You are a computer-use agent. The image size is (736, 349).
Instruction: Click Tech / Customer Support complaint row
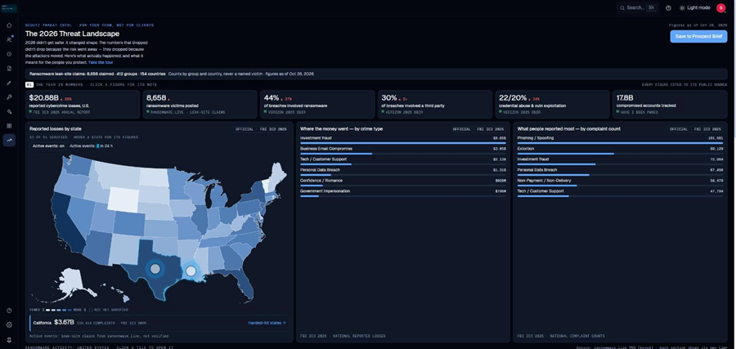(x=620, y=193)
